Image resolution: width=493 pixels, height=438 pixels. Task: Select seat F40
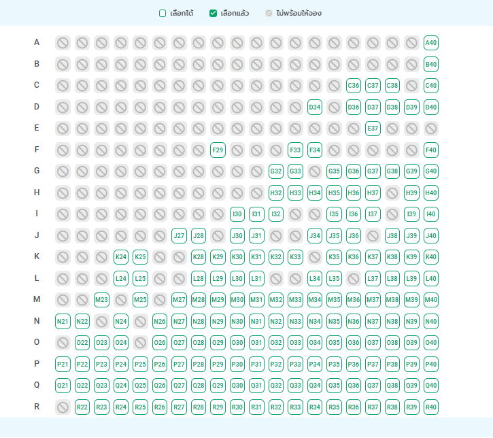coord(430,150)
